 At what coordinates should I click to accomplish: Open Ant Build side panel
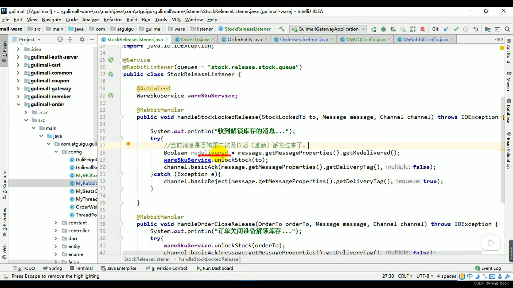click(x=509, y=51)
